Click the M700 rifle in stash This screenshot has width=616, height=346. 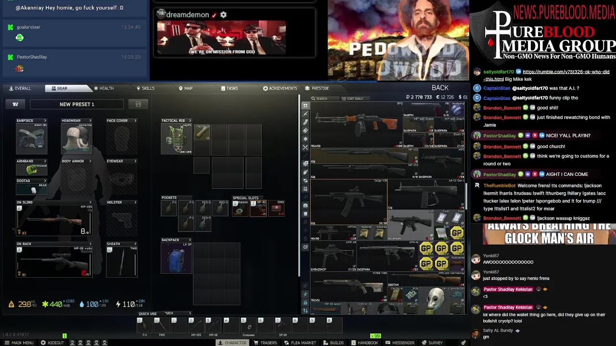(x=349, y=286)
